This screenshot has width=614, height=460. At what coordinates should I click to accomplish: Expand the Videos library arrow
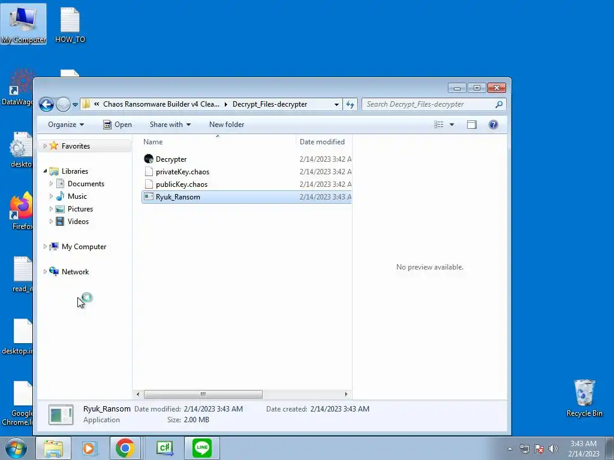(x=51, y=221)
